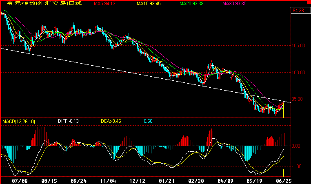Click the 100.00 price axis label
Screen dimensions: 311x184
pyautogui.click(x=298, y=73)
